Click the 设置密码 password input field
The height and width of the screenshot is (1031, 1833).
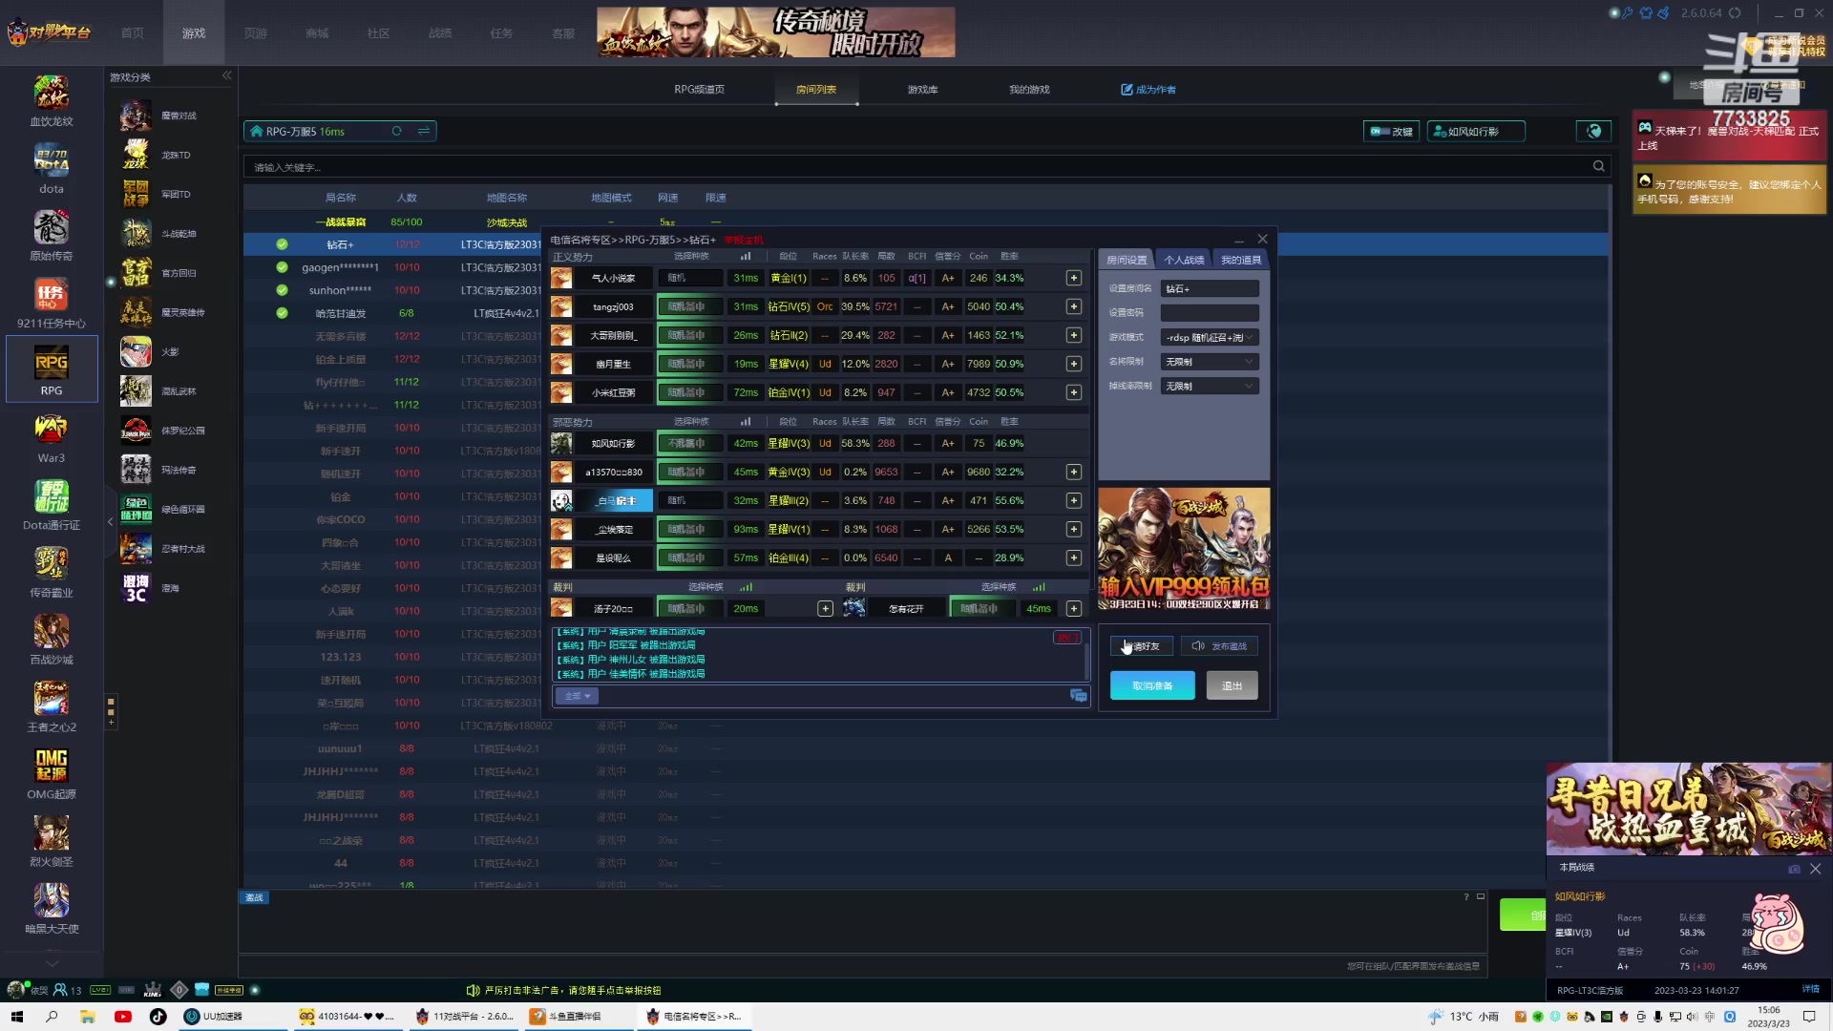pos(1210,313)
